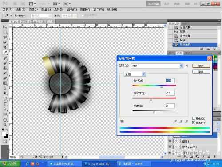Open the 文件(F) menu

tap(8, 9)
